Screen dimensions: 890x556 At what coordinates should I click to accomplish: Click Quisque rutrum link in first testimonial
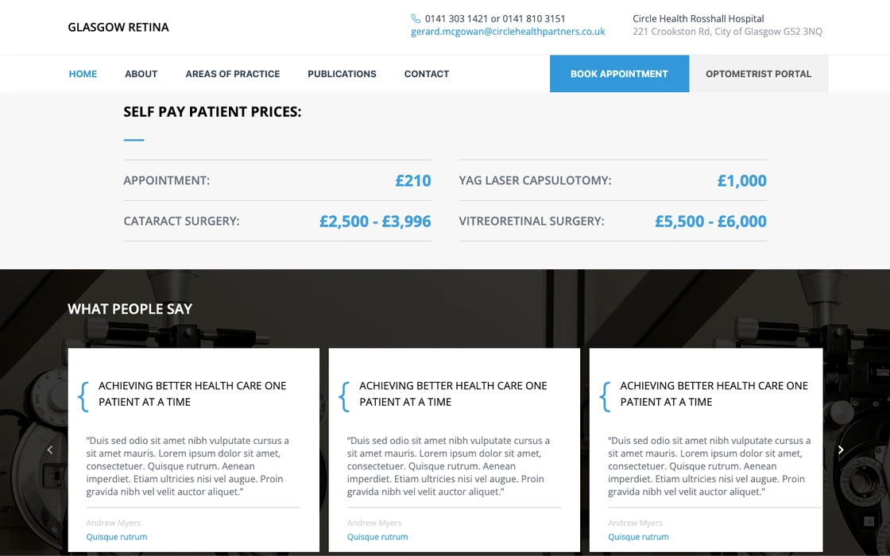(116, 537)
